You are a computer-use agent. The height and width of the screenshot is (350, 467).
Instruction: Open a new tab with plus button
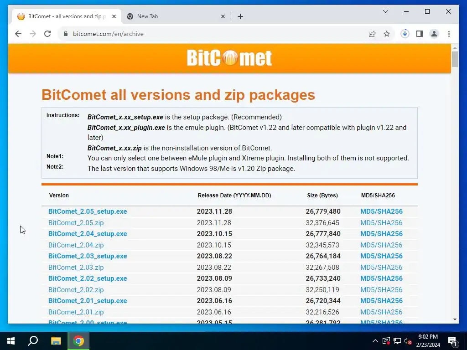[240, 16]
